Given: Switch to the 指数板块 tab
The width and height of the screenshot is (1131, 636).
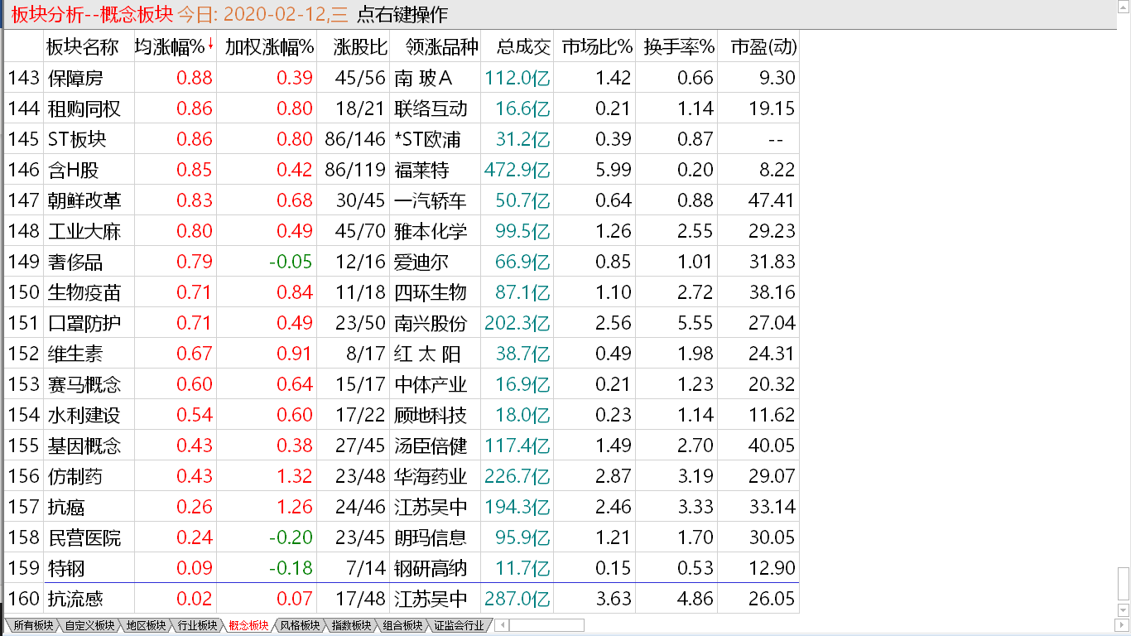Looking at the screenshot, I should [351, 625].
